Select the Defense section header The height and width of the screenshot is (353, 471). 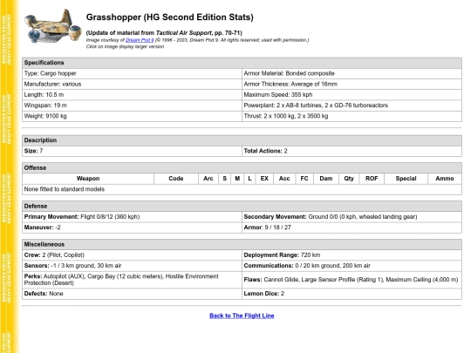pyautogui.click(x=242, y=207)
